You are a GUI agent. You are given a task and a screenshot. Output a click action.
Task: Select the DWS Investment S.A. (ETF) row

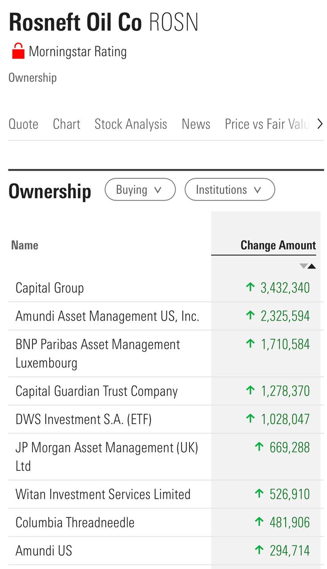click(x=84, y=419)
